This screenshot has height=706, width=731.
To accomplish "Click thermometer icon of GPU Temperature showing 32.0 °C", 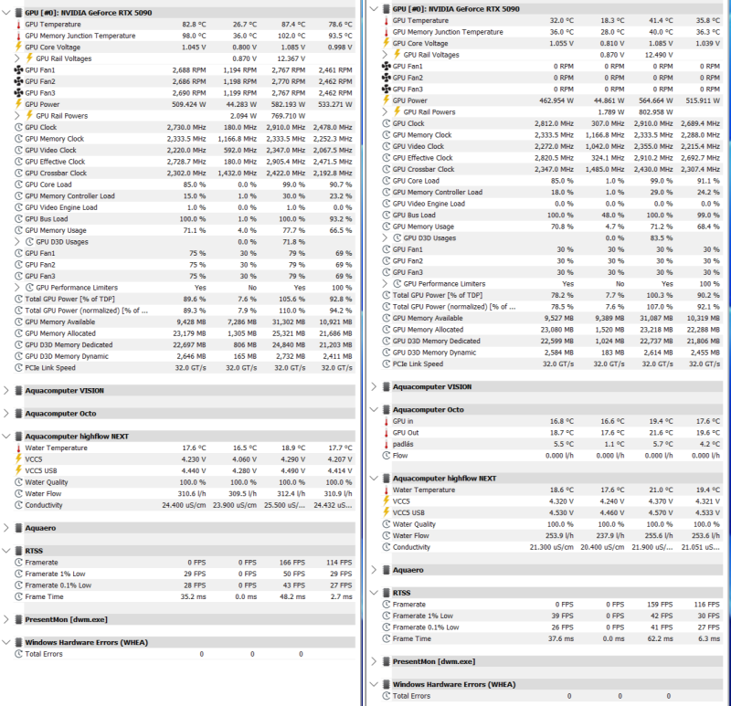I will click(x=386, y=20).
